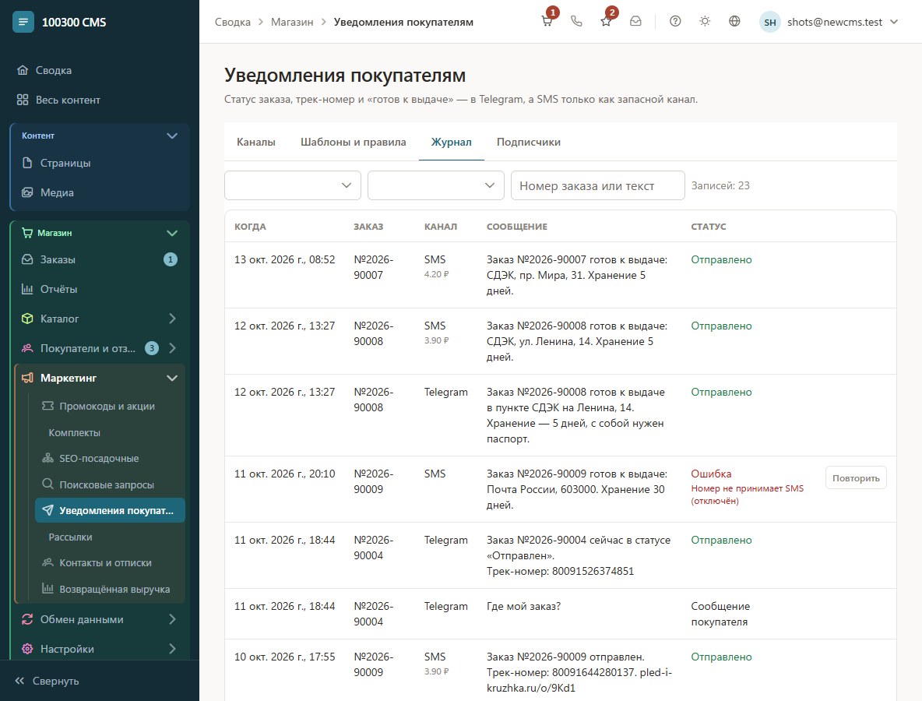Click the Магазин cart icon in the sidebar

27,233
